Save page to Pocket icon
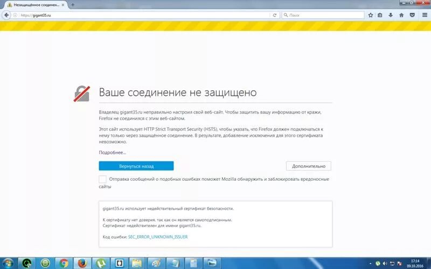This screenshot has width=431, height=269. 412,15
